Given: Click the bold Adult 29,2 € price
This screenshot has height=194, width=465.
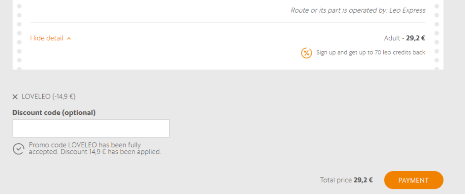Looking at the screenshot, I should pyautogui.click(x=416, y=38).
